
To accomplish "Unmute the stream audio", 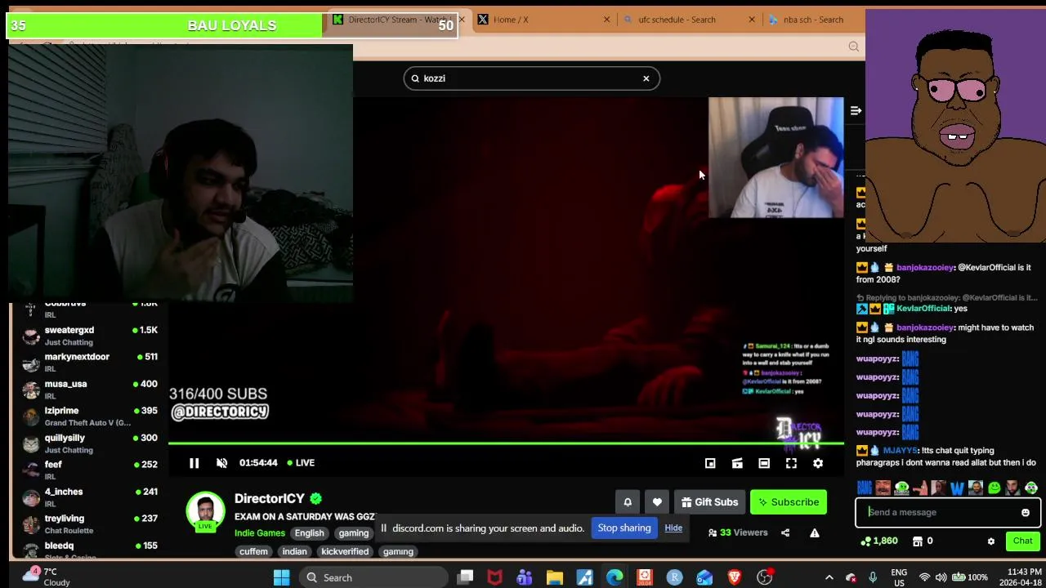I will pos(221,463).
